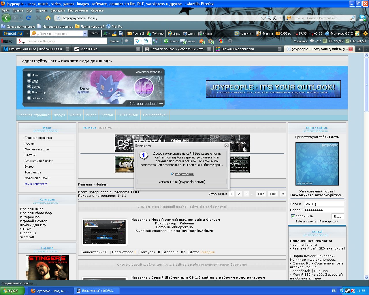Close the joypeople browser tab
The image size is (369, 295).
[351, 49]
